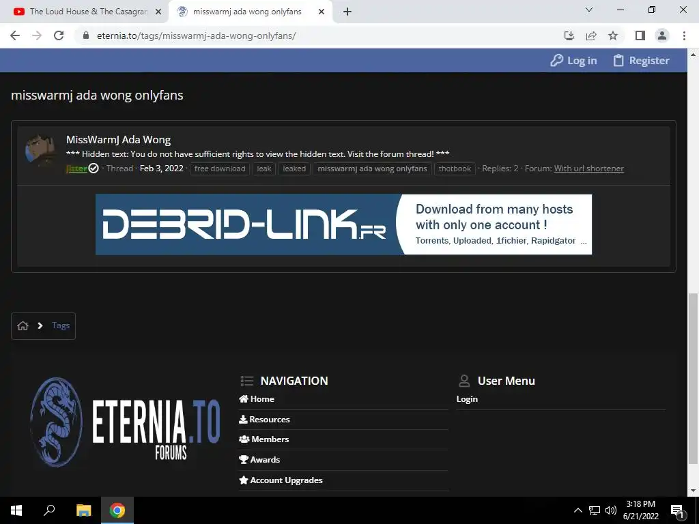Open the Chrome profile icon
Screen dimensions: 699x524
pyautogui.click(x=662, y=35)
